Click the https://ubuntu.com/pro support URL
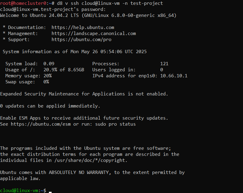This screenshot has width=243, height=193. click(x=82, y=40)
